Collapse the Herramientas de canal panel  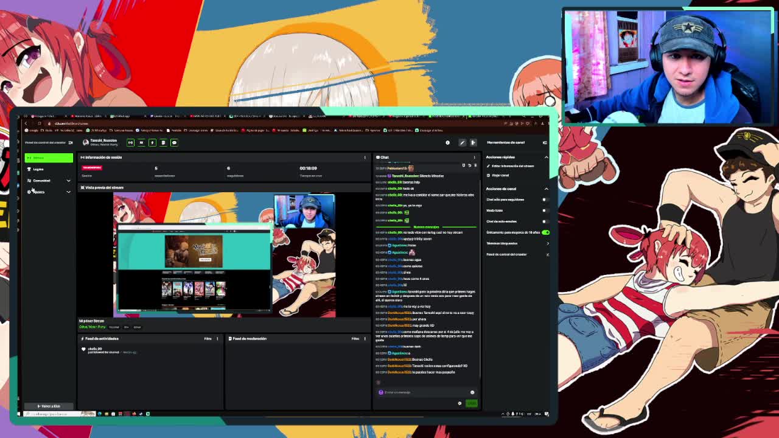545,142
